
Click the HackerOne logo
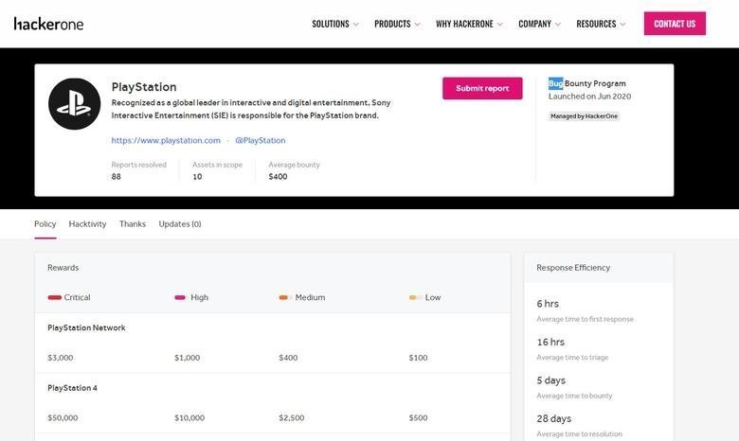[x=48, y=24]
